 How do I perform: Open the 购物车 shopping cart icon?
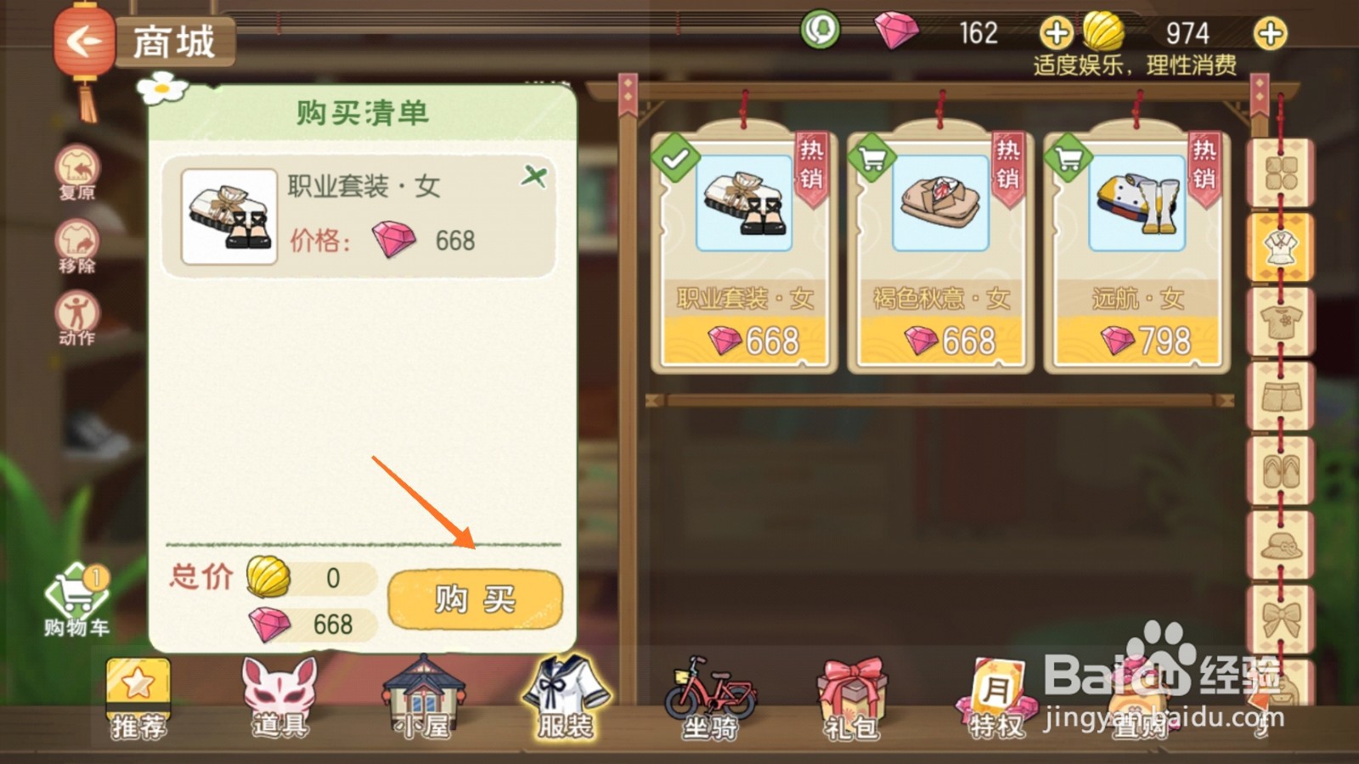point(76,600)
